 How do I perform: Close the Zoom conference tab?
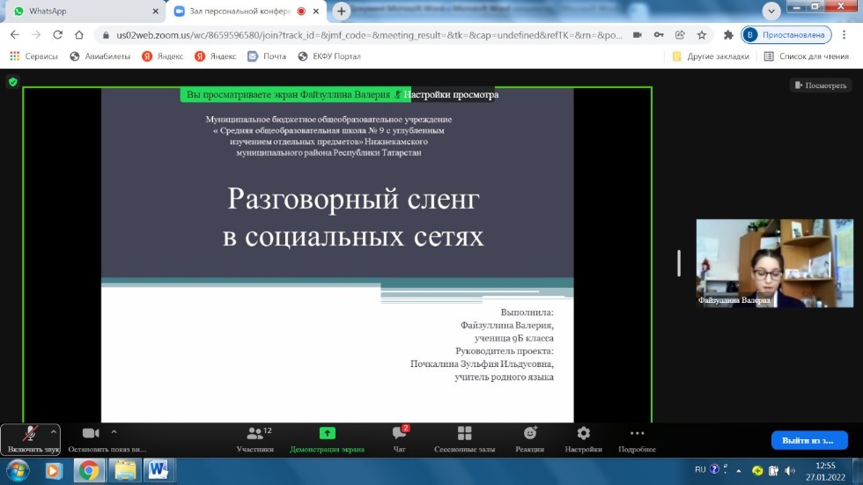pyautogui.click(x=316, y=11)
